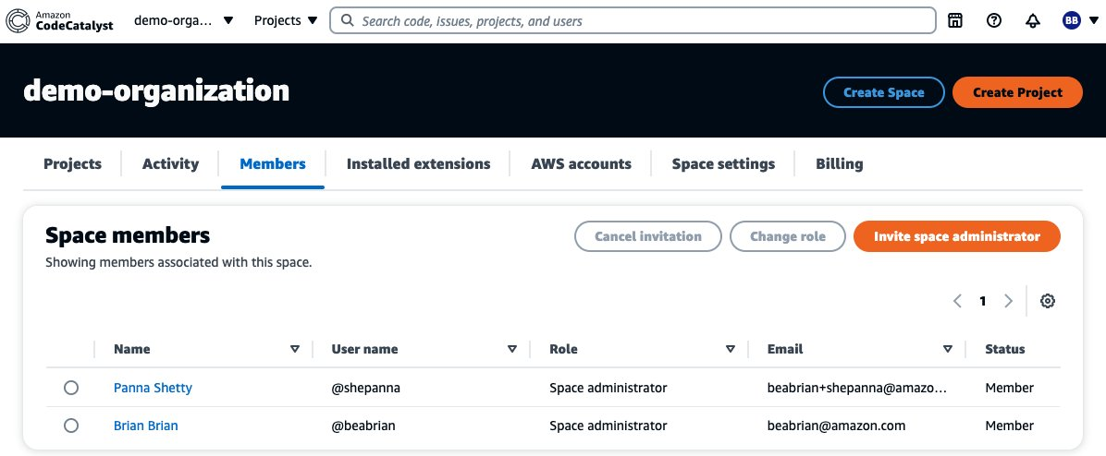Open the marketplace catalog icon

pyautogui.click(x=955, y=20)
